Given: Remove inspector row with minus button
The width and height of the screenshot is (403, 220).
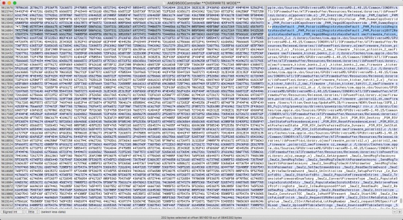Looking at the screenshot, I should pyautogui.click(x=395, y=212).
